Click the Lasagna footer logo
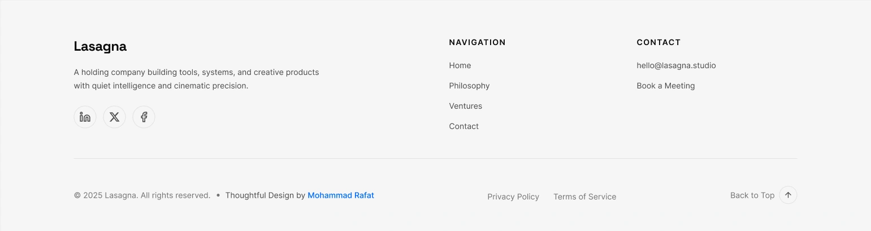This screenshot has height=231, width=871. [x=100, y=47]
